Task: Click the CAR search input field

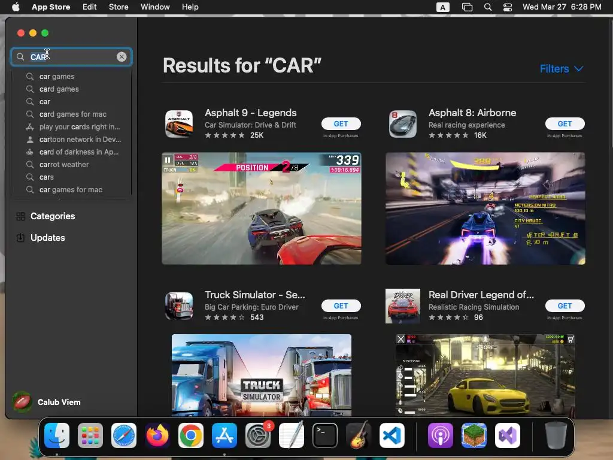Action: point(71,57)
